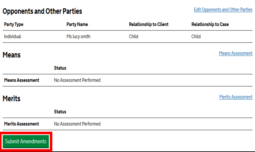Open Edit Opponents and Other Parties link
Image resolution: width=255 pixels, height=152 pixels.
[223, 10]
